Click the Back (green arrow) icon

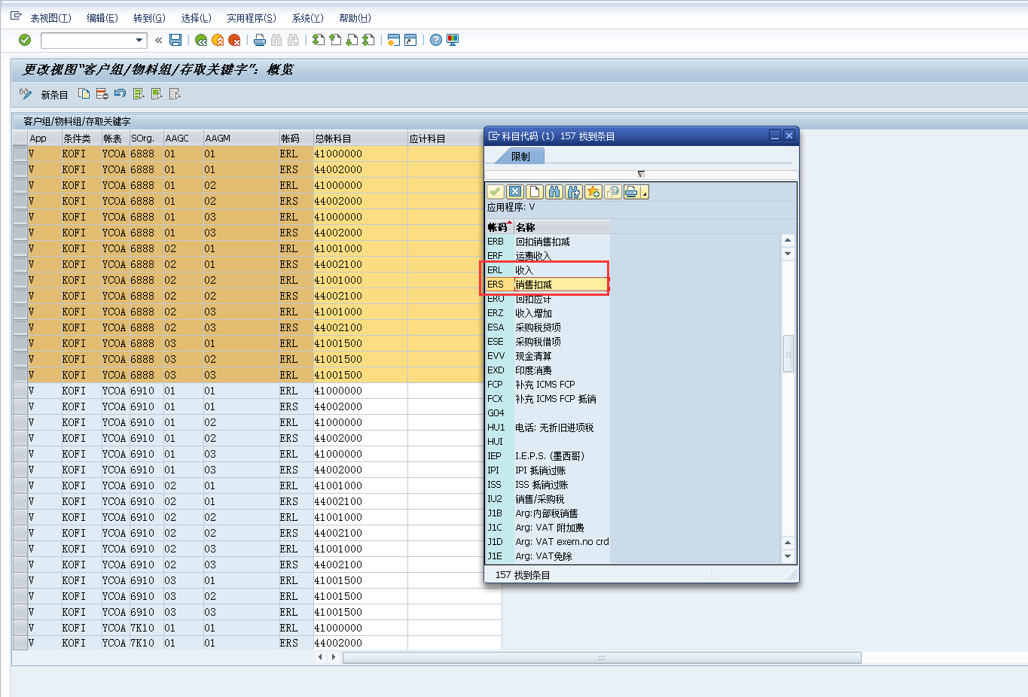(200, 40)
